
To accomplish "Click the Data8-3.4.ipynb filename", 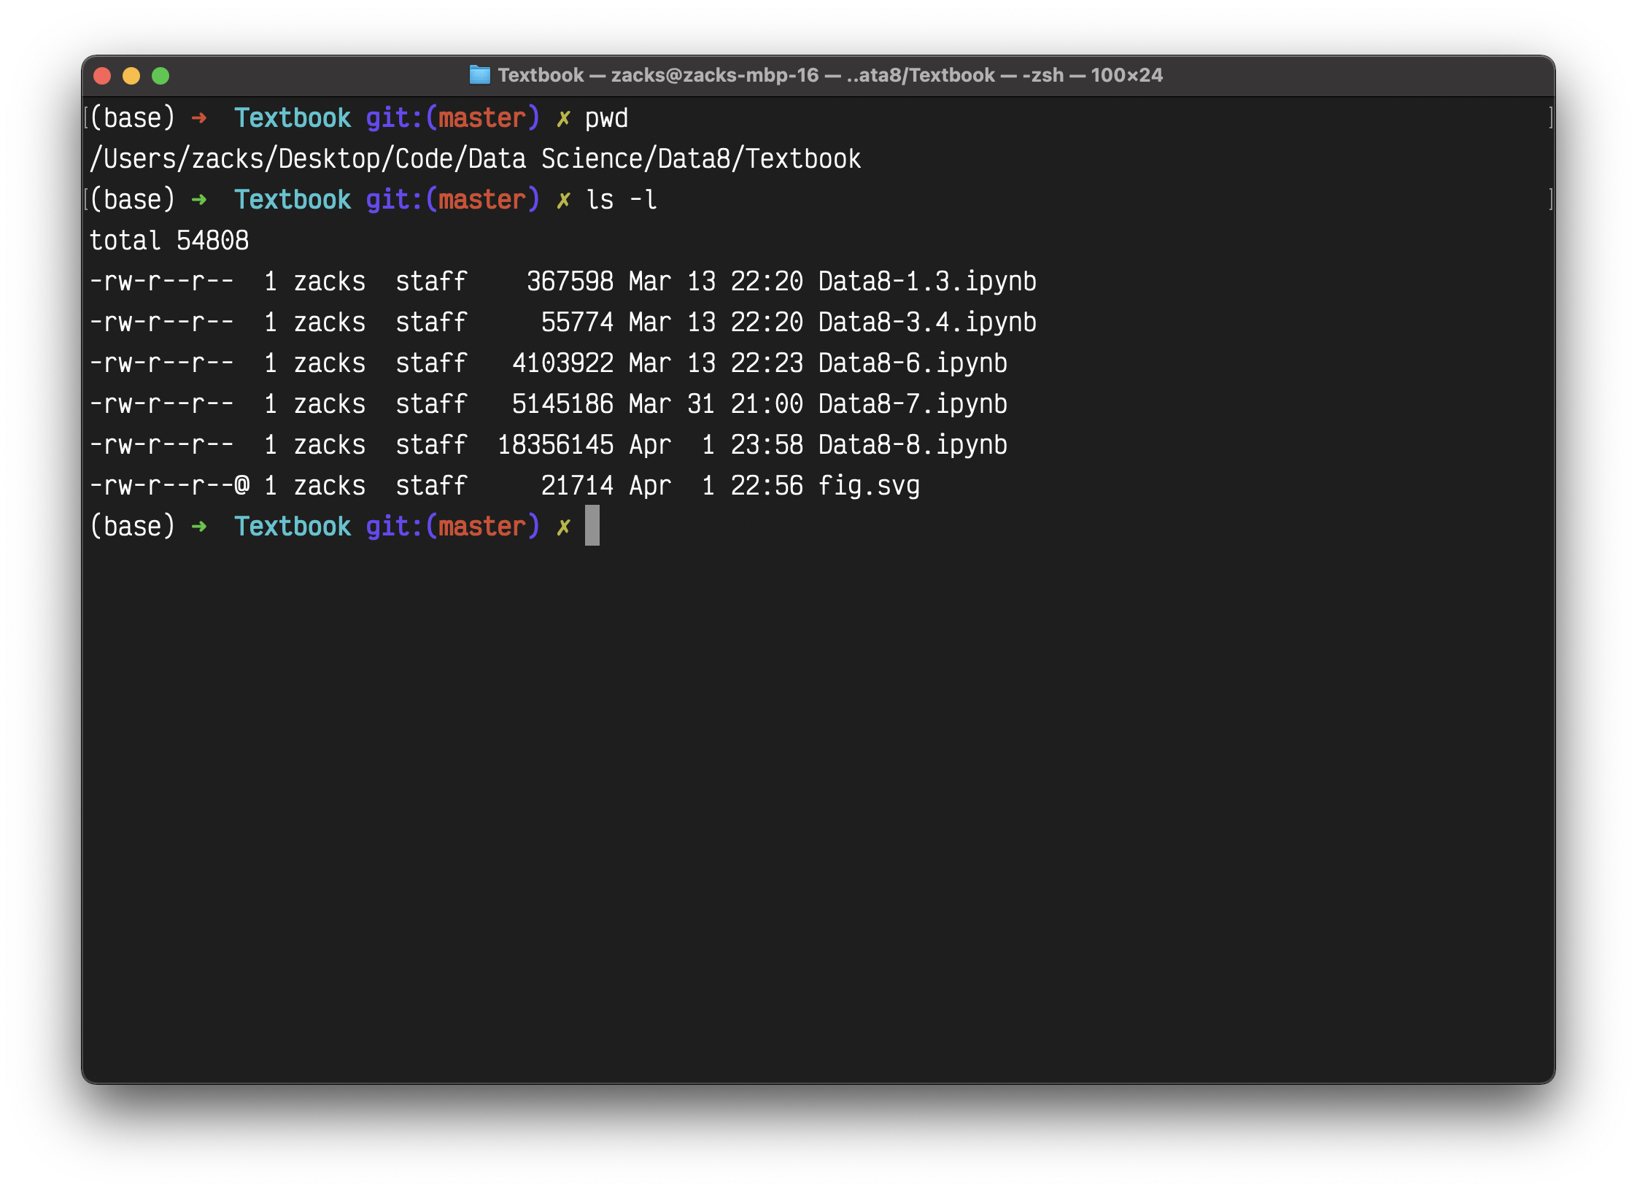I will tap(927, 322).
